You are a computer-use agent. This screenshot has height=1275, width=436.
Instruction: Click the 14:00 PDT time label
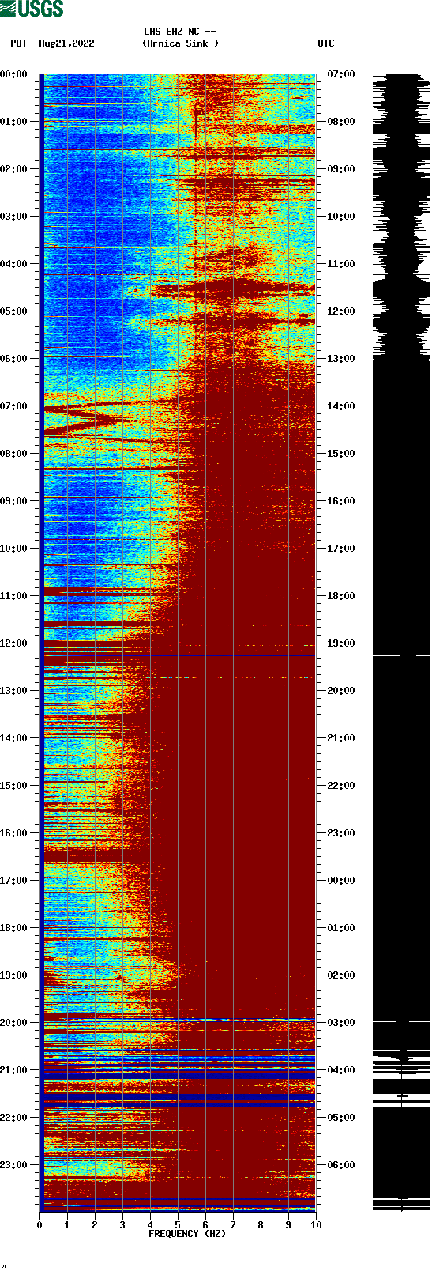click(x=14, y=738)
